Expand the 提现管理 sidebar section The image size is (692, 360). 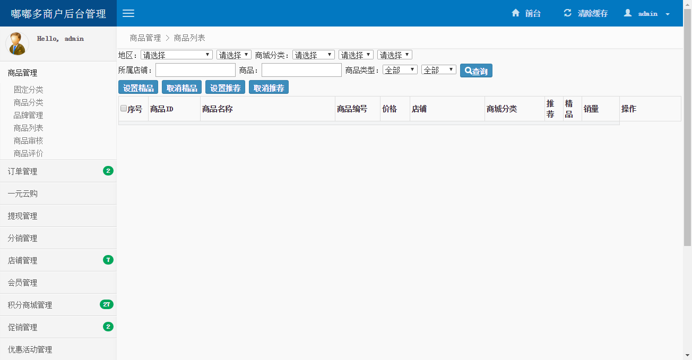[x=58, y=216]
